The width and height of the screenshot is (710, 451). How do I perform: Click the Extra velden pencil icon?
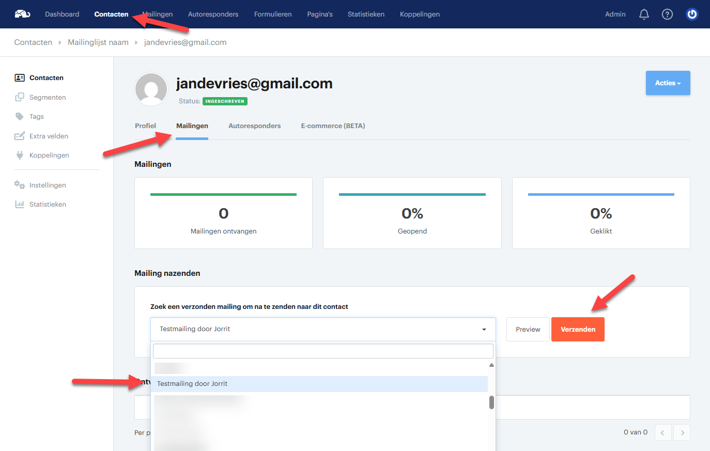20,136
